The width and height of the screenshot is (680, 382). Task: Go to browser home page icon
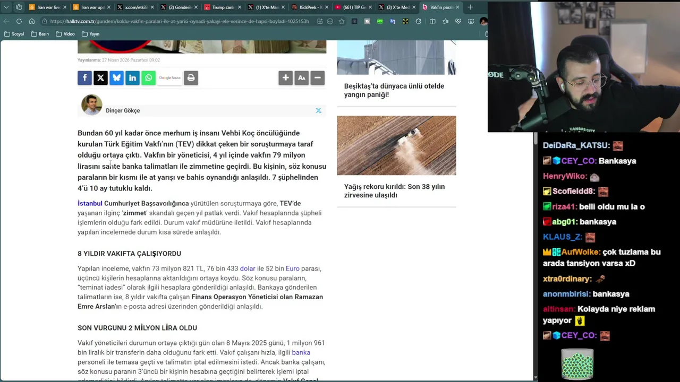32,21
